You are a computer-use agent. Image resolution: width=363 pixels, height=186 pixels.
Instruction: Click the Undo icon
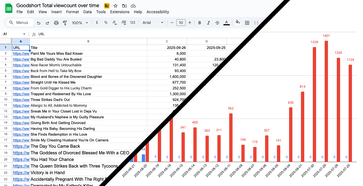pos(39,23)
